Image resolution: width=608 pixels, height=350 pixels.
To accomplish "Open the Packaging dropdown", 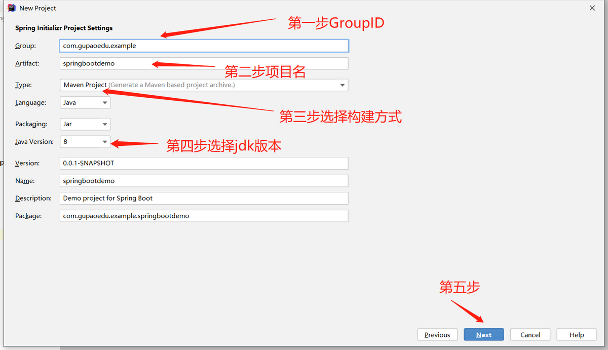I will click(x=85, y=124).
